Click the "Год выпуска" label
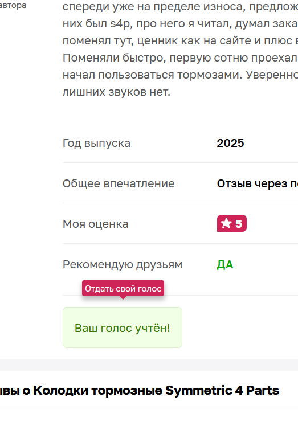This screenshot has width=298, height=426. pos(96,143)
